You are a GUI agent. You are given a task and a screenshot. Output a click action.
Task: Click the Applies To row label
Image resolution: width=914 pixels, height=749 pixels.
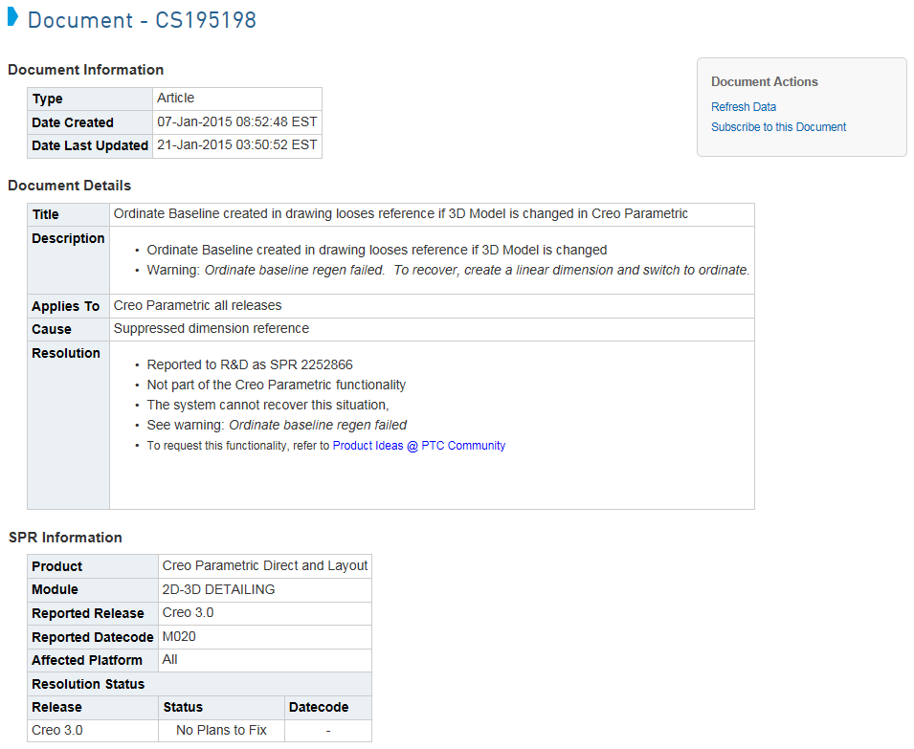point(65,306)
